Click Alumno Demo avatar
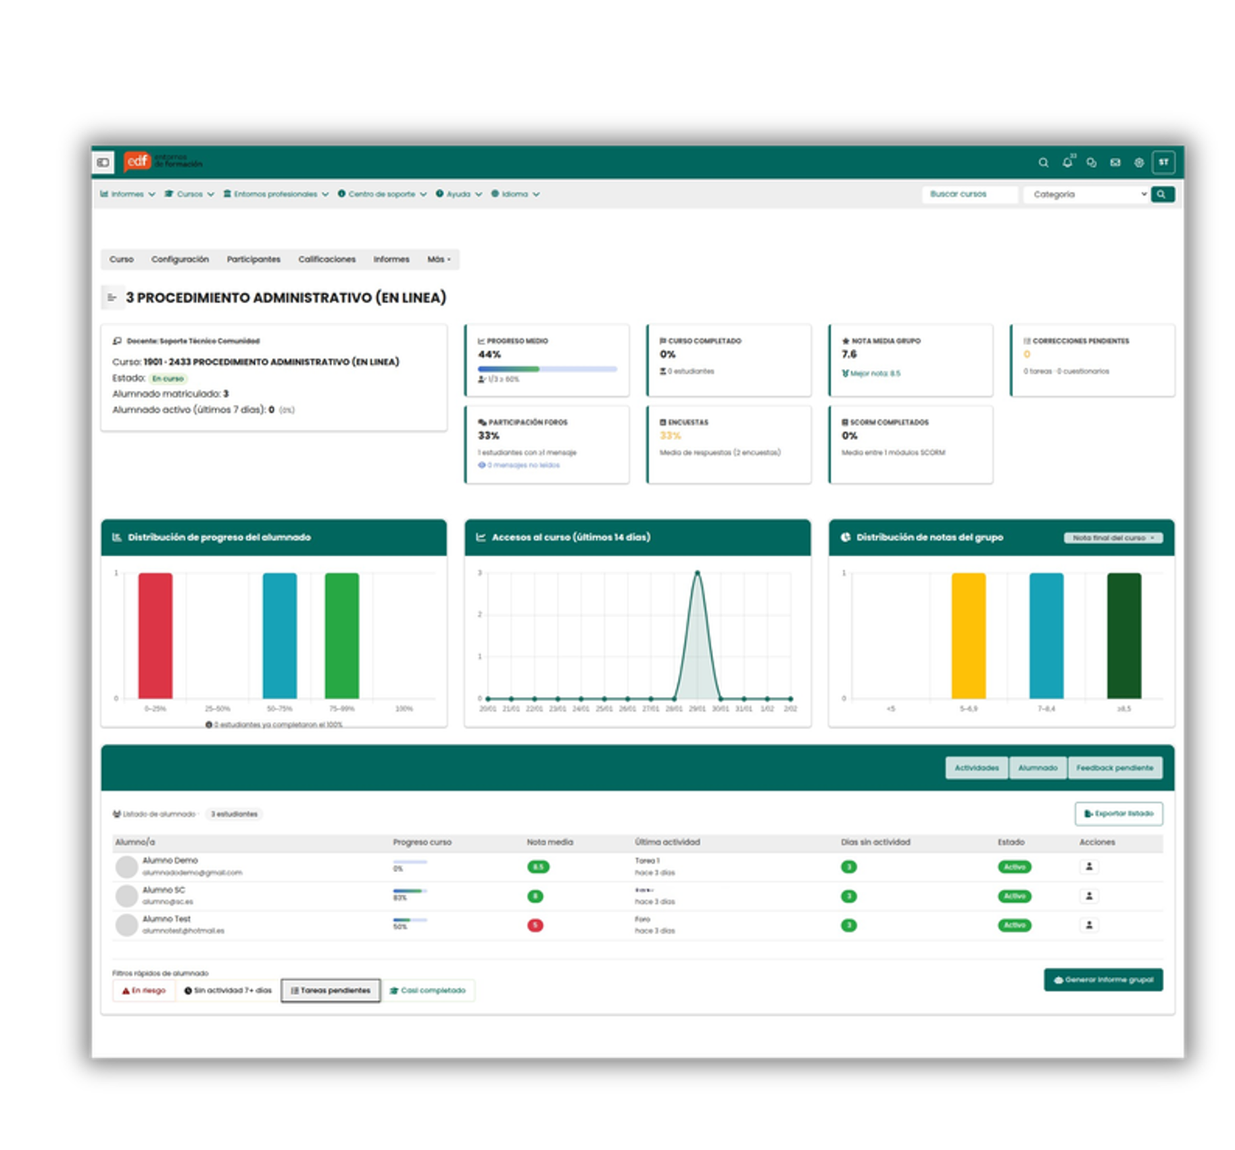1235x1150 pixels. (x=126, y=867)
